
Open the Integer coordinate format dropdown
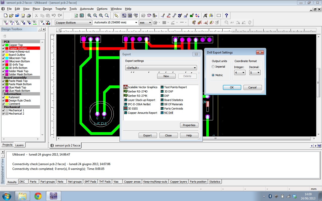pyautogui.click(x=240, y=73)
